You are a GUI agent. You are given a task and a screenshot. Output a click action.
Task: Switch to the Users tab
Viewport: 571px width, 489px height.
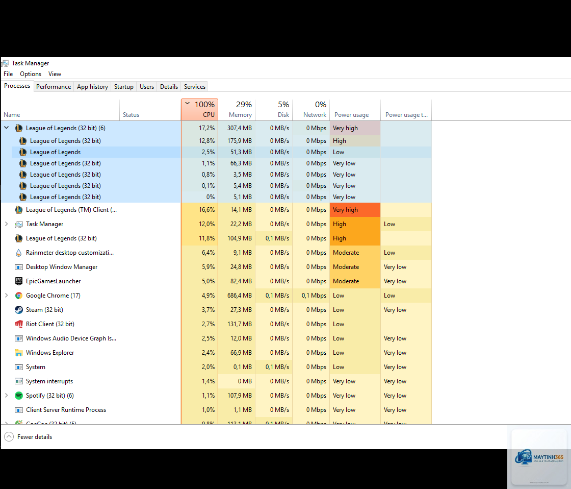coord(147,87)
